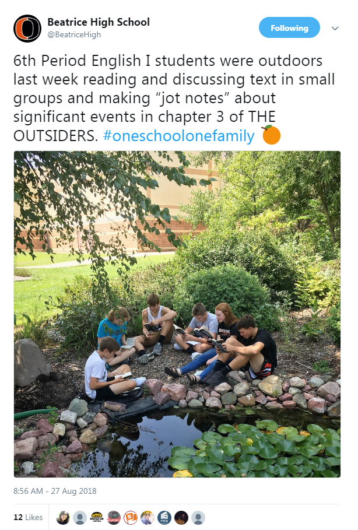Viewport: 358px width, 530px height.
Task: Toggle the Following button
Action: (289, 28)
